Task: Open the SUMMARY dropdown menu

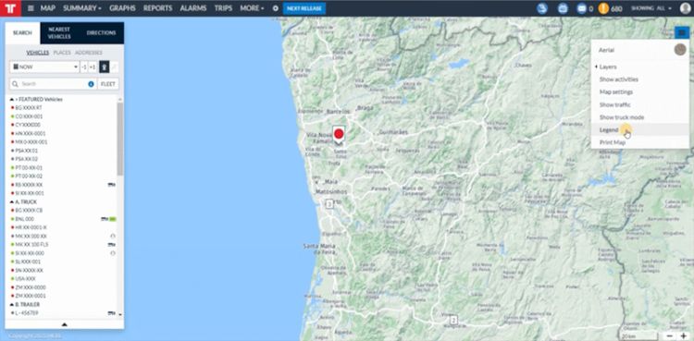Action: (81, 8)
